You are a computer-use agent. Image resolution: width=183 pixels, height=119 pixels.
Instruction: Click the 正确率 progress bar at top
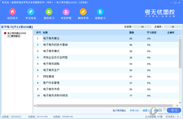pos(173,27)
